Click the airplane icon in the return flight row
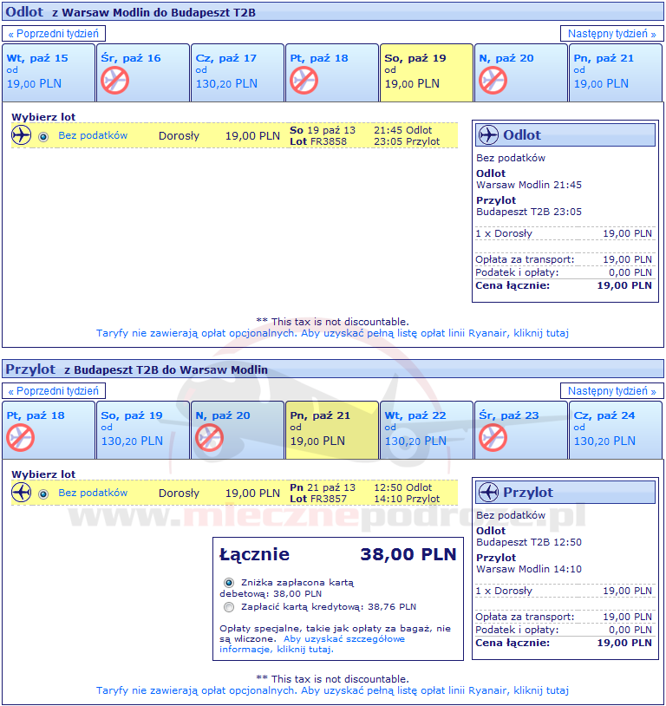Screen dimensions: 666x706 [x=22, y=493]
